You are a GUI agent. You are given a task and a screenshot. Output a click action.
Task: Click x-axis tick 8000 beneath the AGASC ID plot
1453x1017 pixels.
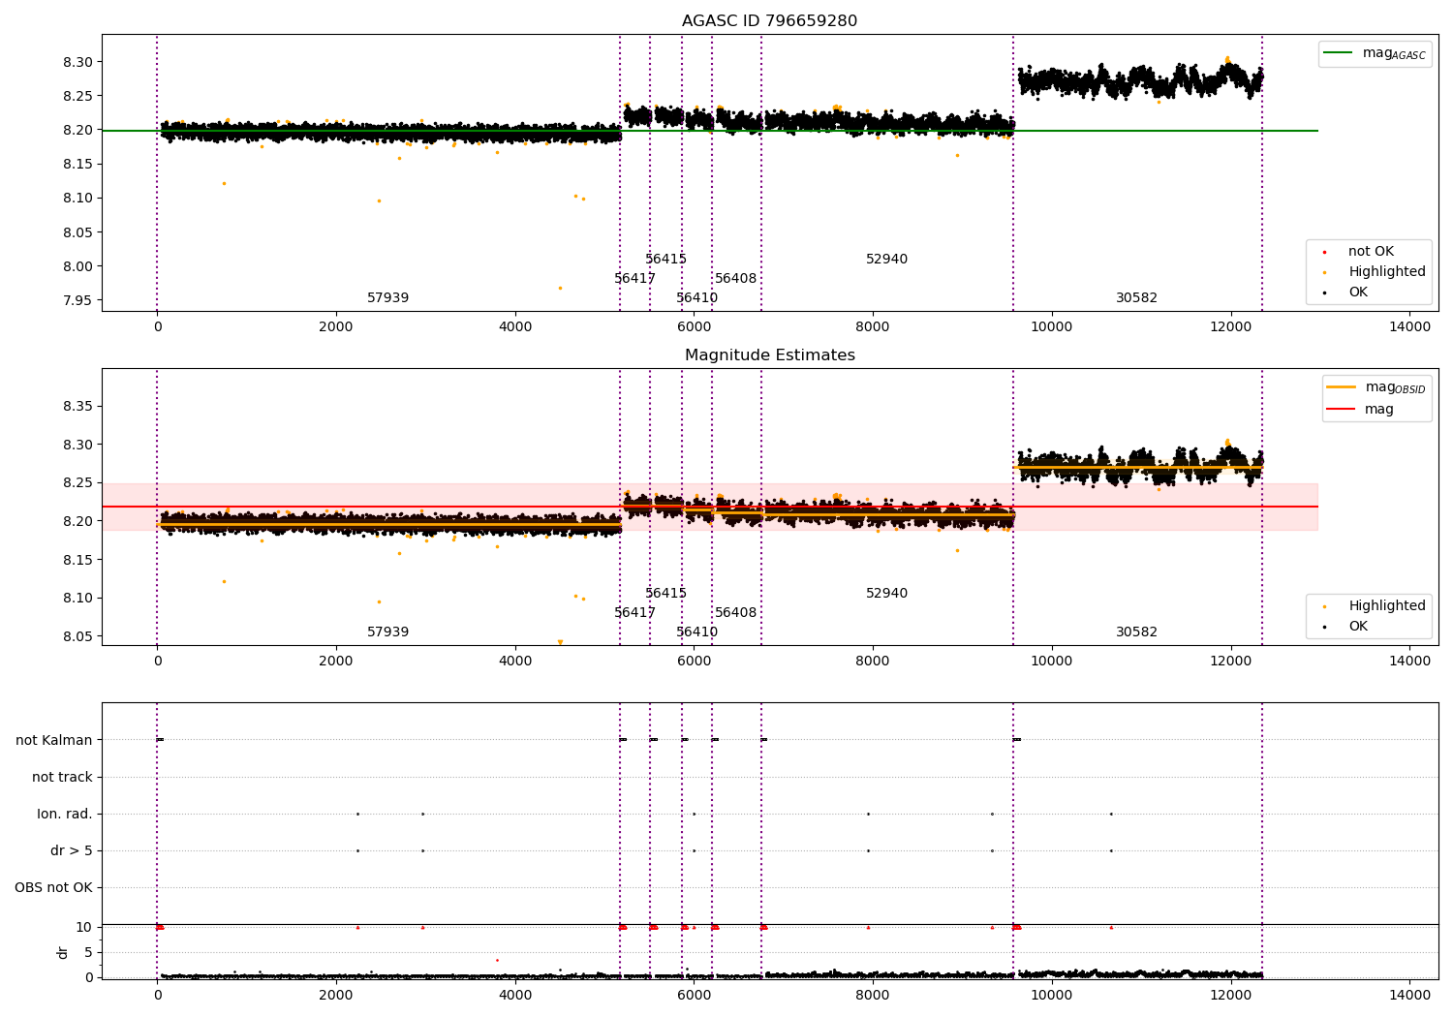click(873, 326)
